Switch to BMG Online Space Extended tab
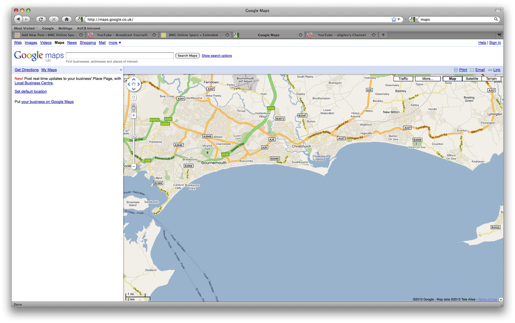 pyautogui.click(x=195, y=35)
